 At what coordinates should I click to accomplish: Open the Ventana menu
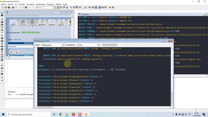click(x=58, y=4)
